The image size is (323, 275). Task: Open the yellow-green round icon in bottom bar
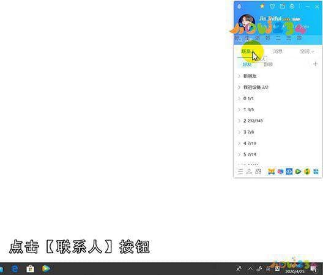point(307,172)
